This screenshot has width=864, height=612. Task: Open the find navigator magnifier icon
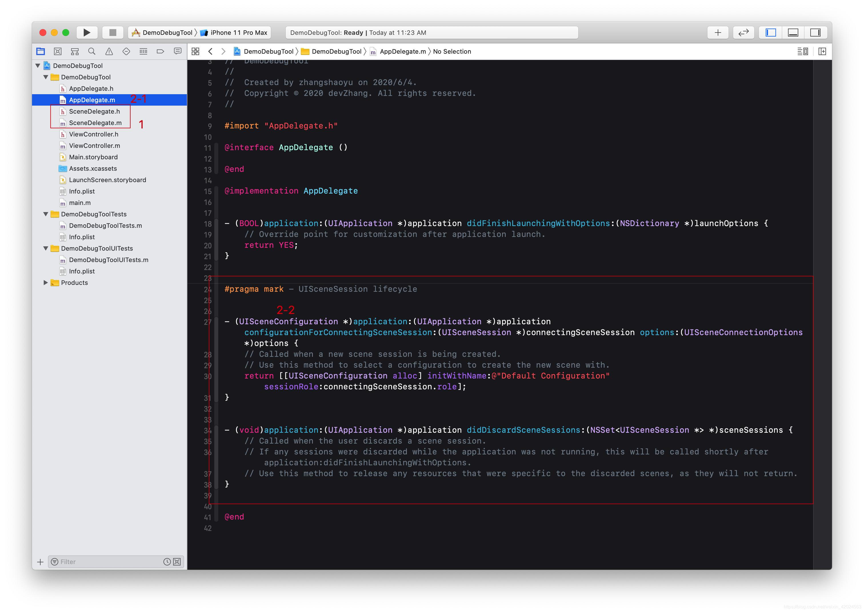(x=92, y=51)
